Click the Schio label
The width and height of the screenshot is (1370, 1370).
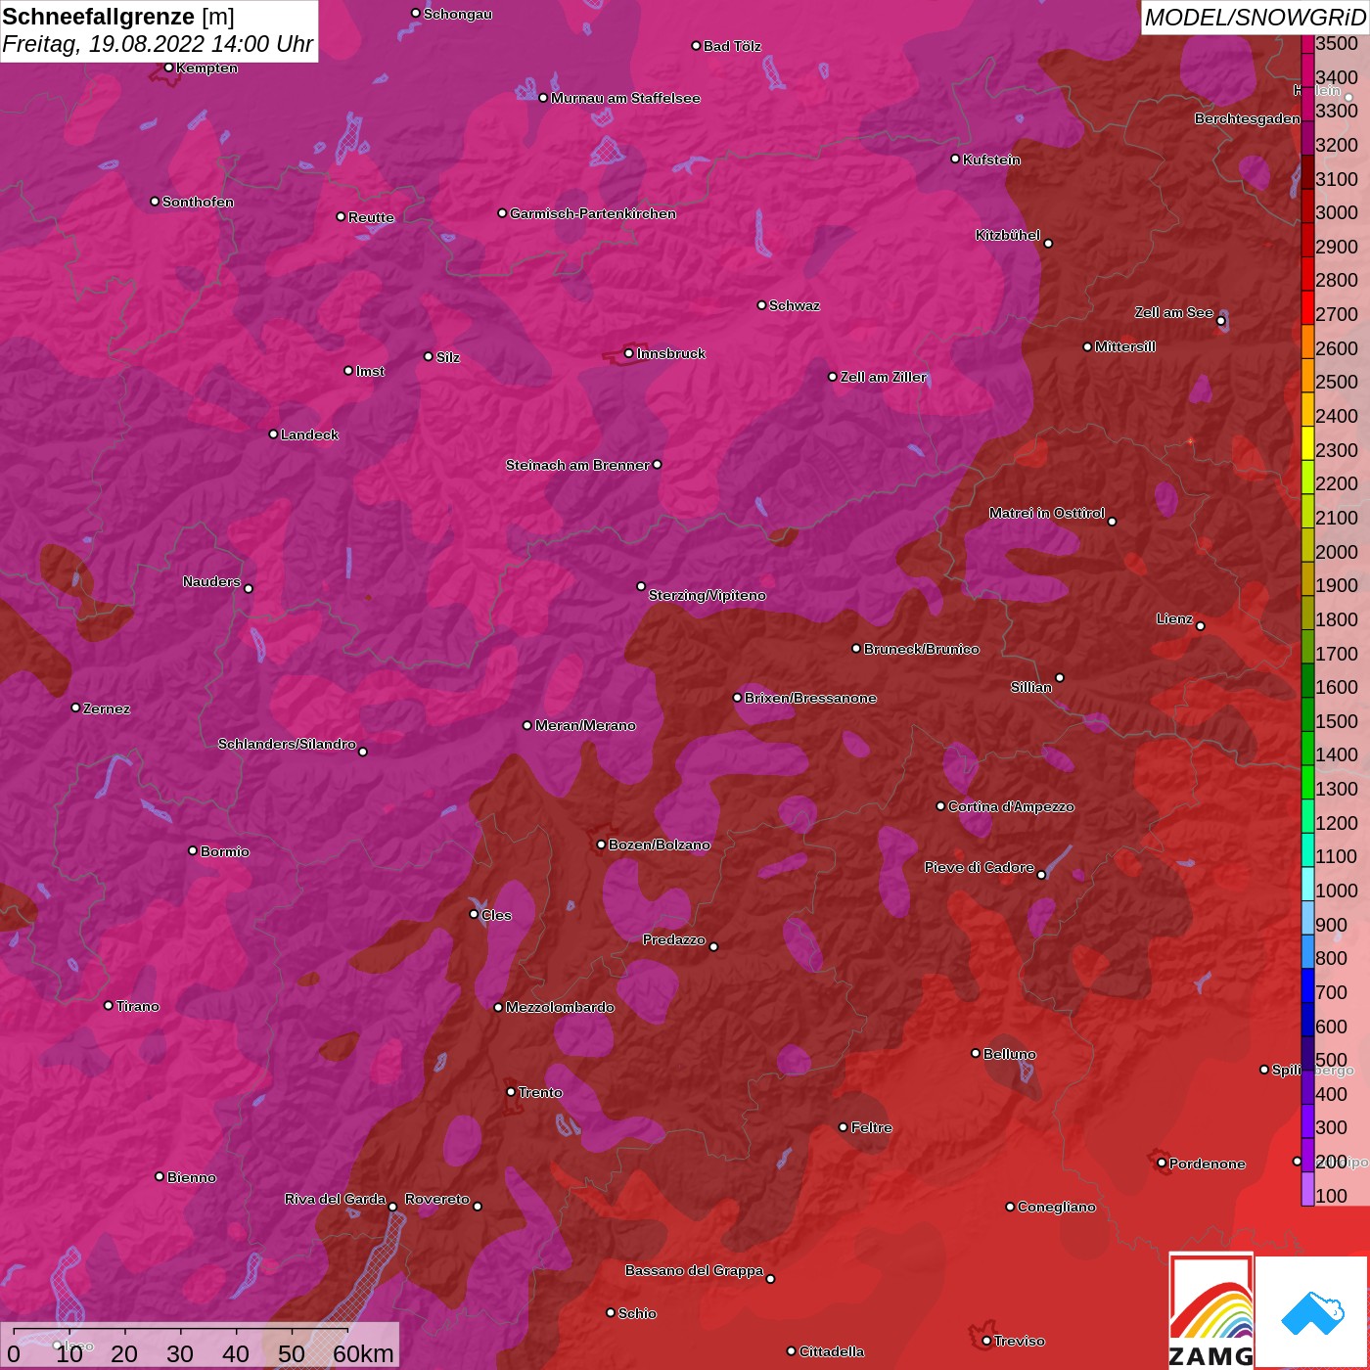(637, 1313)
